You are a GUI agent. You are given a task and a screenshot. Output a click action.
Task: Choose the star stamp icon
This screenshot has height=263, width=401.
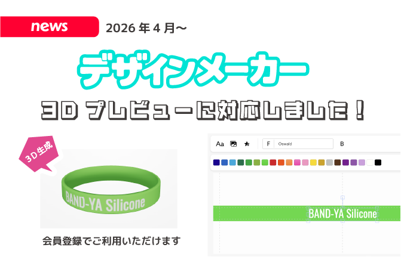(247, 144)
